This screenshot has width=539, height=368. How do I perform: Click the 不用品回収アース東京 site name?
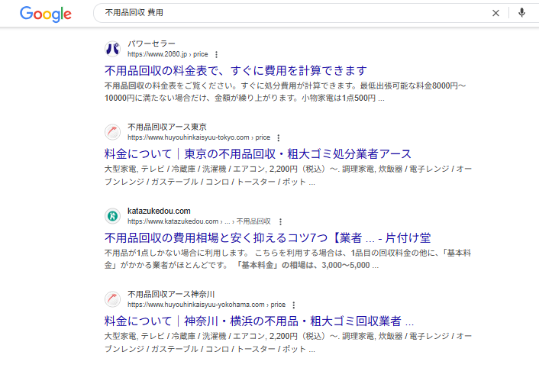coord(167,128)
